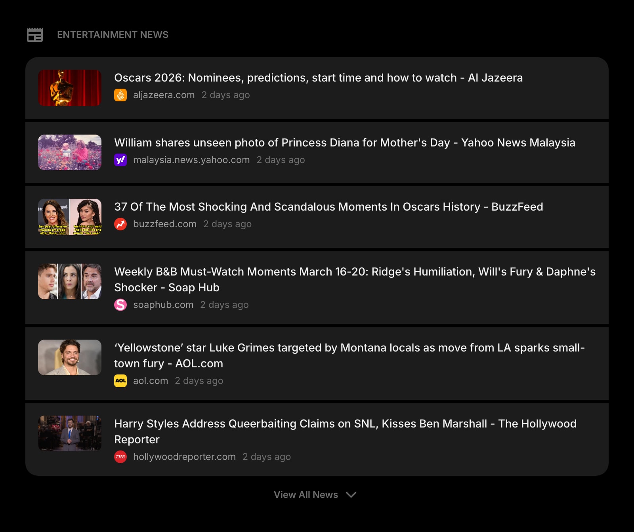Screen dimensions: 634x532
Task: Click the Hollywood Reporter THR icon
Action: point(120,457)
